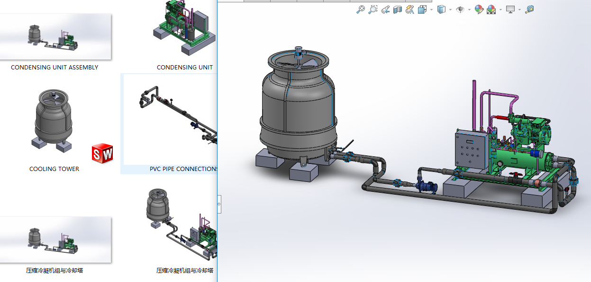591x282 pixels.
Task: Click the Edit Appearance icon
Action: [x=479, y=9]
